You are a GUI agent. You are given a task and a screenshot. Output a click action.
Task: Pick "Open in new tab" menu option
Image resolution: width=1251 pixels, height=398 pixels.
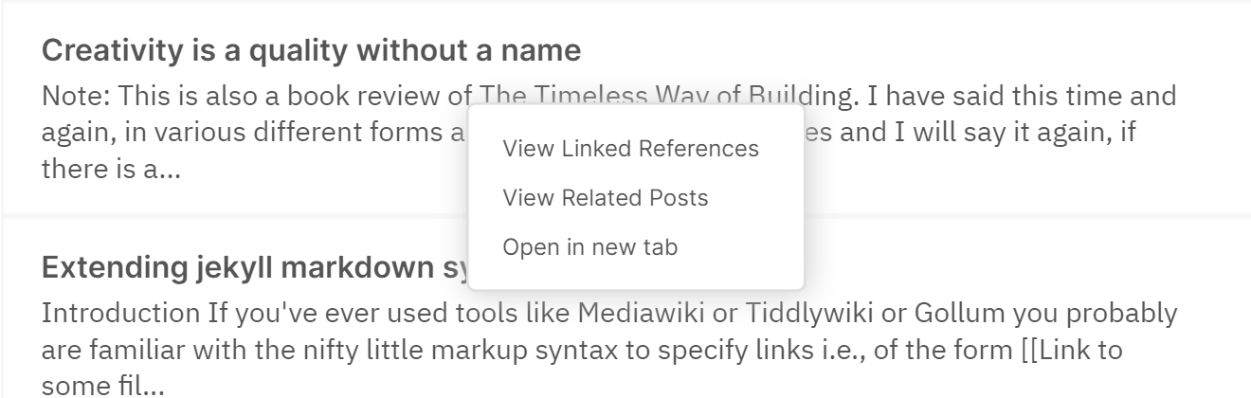tap(589, 247)
